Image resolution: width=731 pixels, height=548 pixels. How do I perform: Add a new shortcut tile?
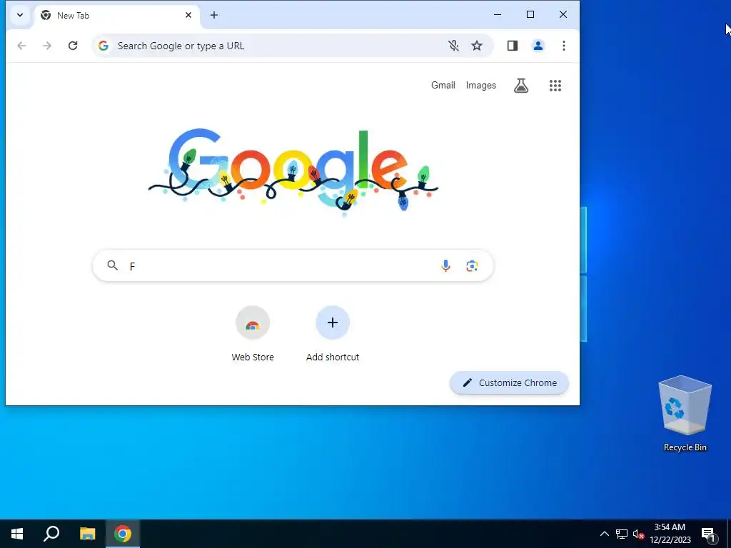333,323
